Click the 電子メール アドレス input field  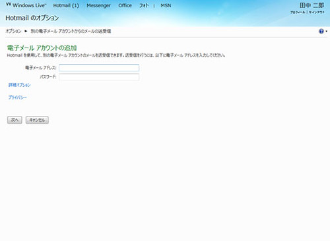pyautogui.click(x=99, y=68)
